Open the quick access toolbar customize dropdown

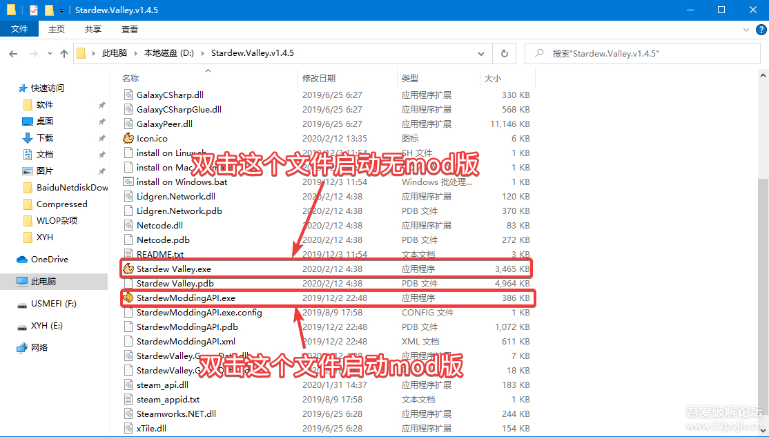click(x=62, y=10)
